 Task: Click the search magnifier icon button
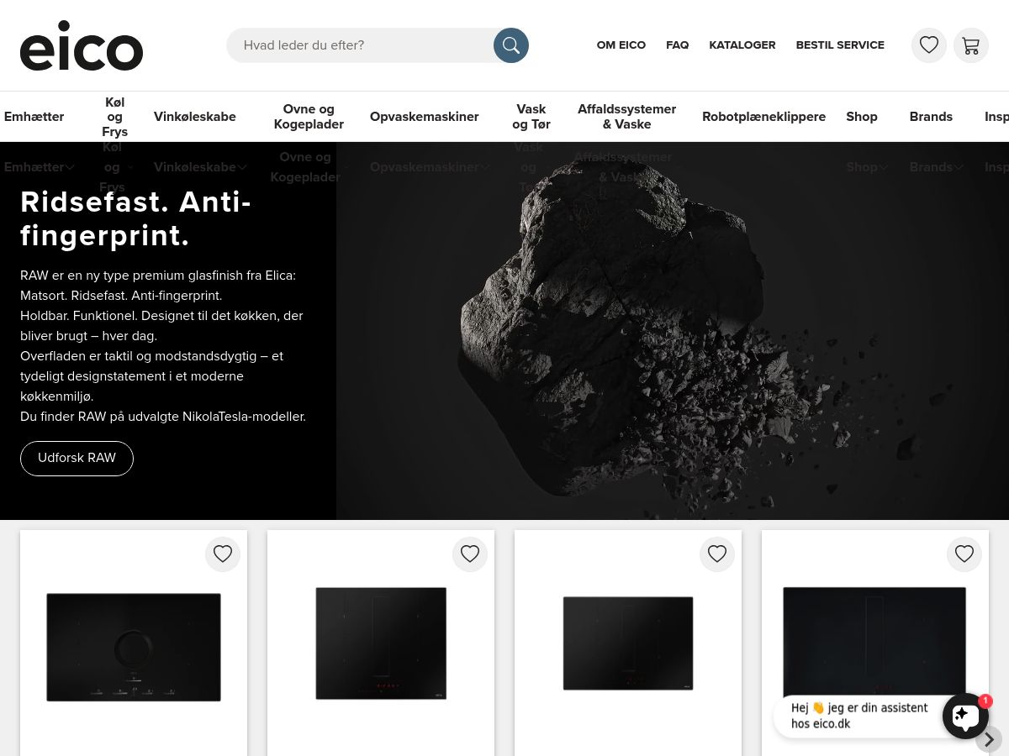(511, 45)
